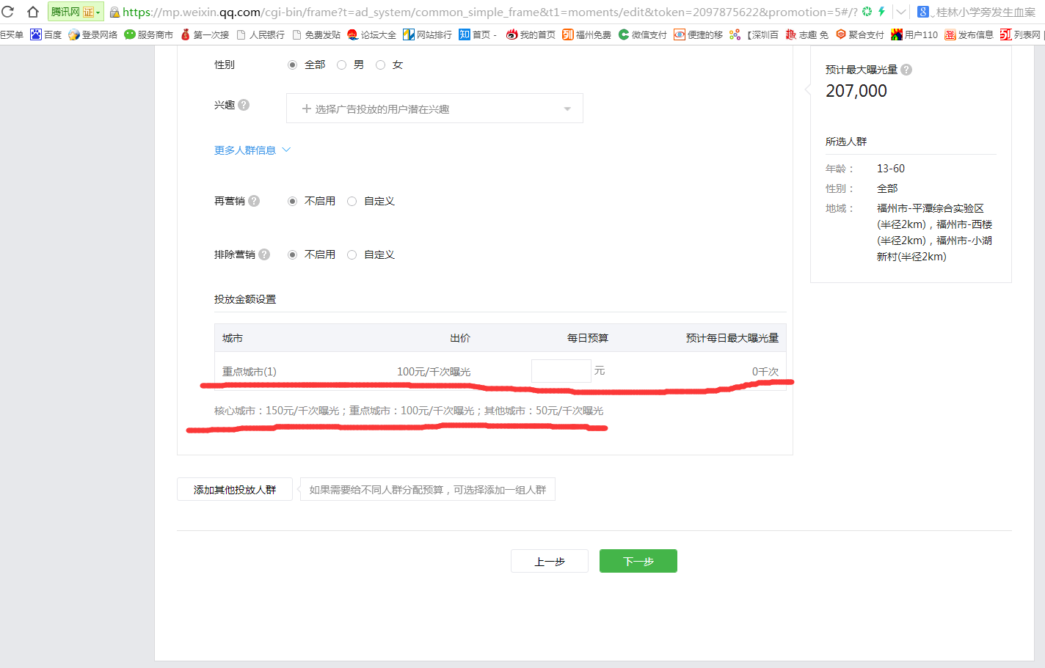
Task: Open the 登录网络 bookmark
Action: (x=92, y=34)
